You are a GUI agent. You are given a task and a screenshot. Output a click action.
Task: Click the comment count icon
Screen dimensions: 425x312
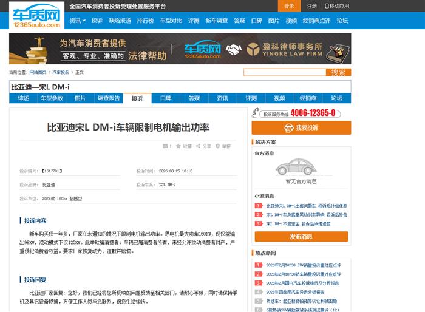164,146
